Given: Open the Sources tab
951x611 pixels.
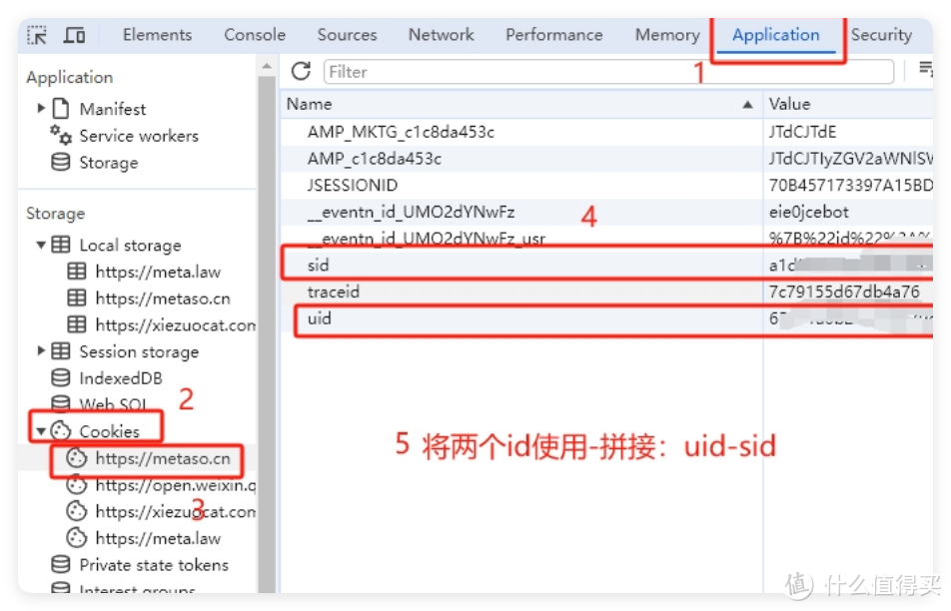Looking at the screenshot, I should [347, 35].
